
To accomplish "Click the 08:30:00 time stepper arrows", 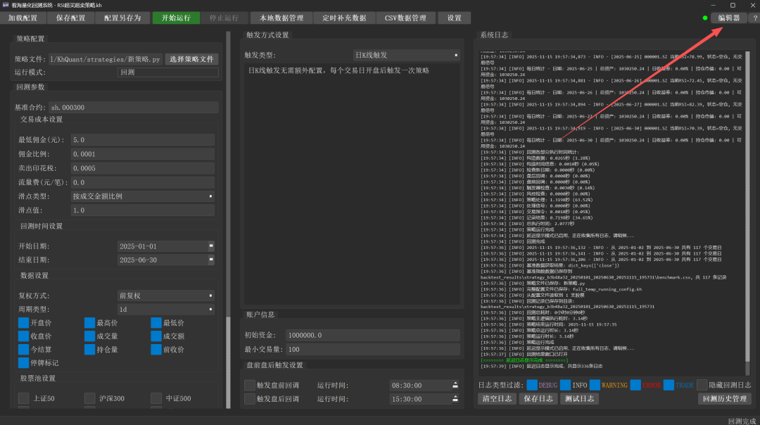I will point(455,386).
